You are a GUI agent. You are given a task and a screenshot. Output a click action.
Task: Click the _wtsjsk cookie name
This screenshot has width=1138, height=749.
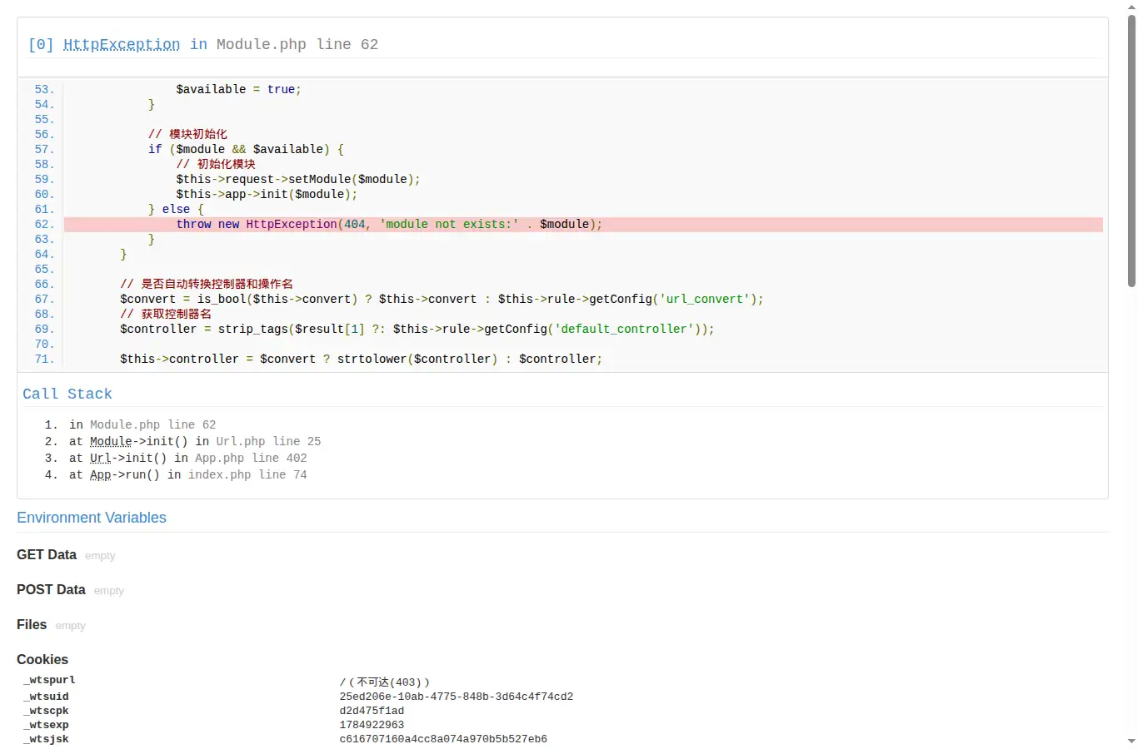coord(46,739)
